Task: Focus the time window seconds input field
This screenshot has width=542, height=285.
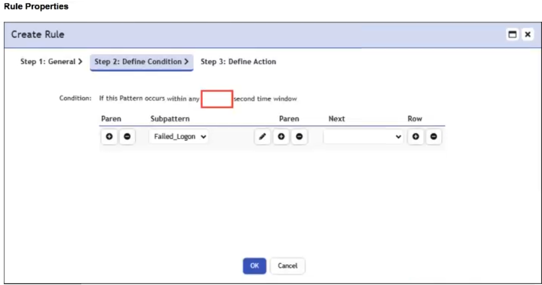Action: 217,99
